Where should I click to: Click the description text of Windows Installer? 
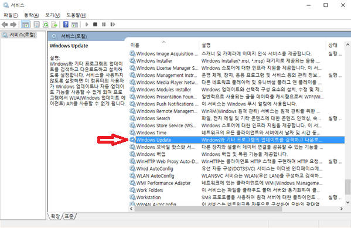pos(260,61)
